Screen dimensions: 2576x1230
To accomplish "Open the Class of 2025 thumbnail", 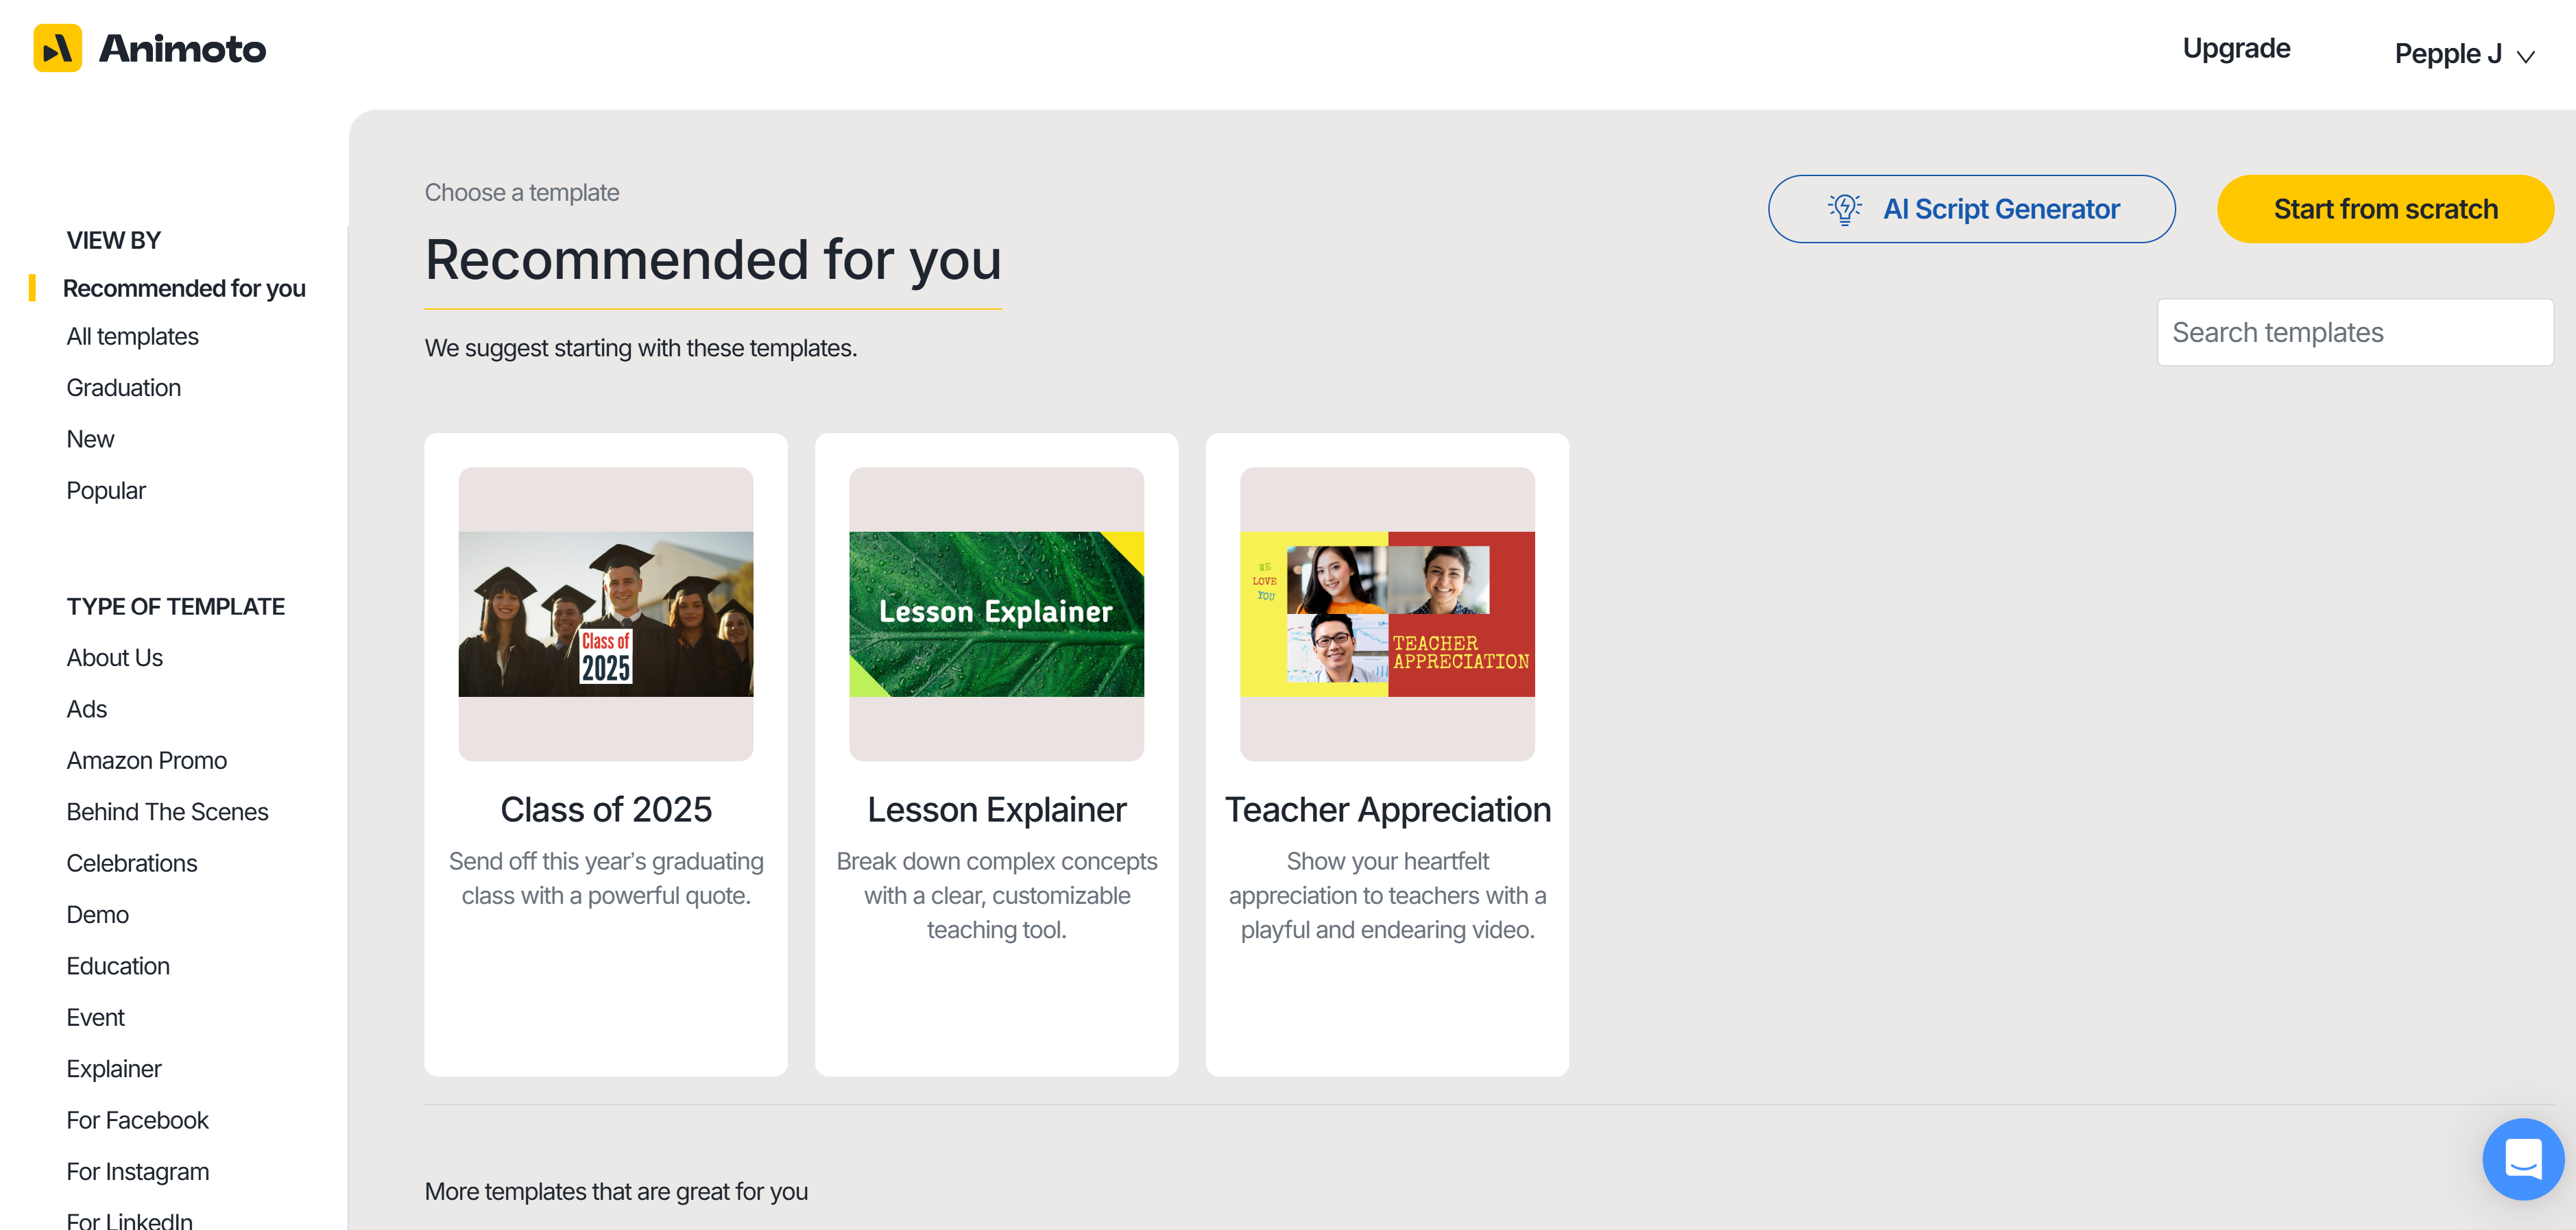I will (605, 613).
